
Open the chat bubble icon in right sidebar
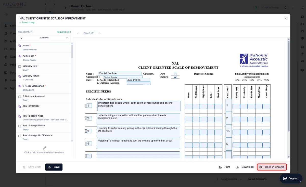(302, 17)
